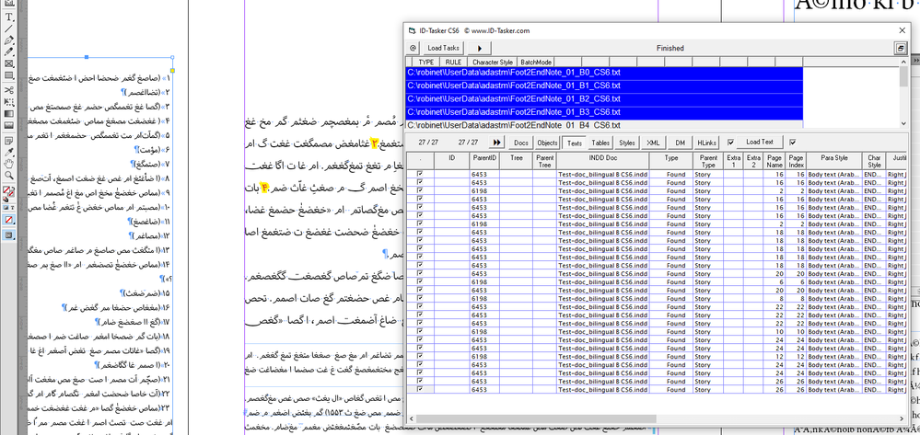Select task file Foot2EndNote_01_B4_CS6.txt
Screen dimensions: 920x435
click(604, 125)
